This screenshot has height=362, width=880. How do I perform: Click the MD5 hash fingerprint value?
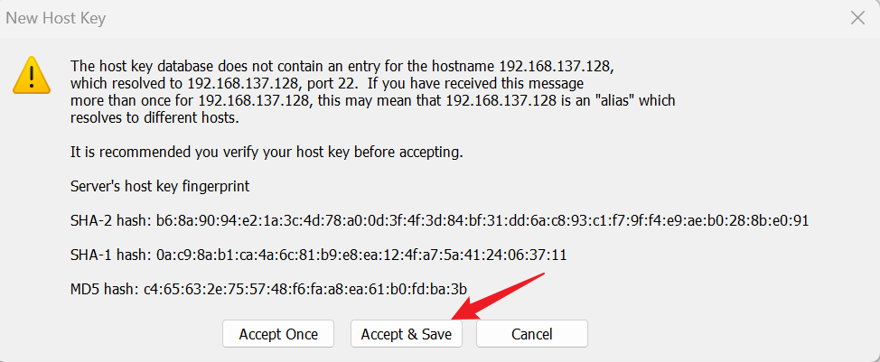(304, 289)
